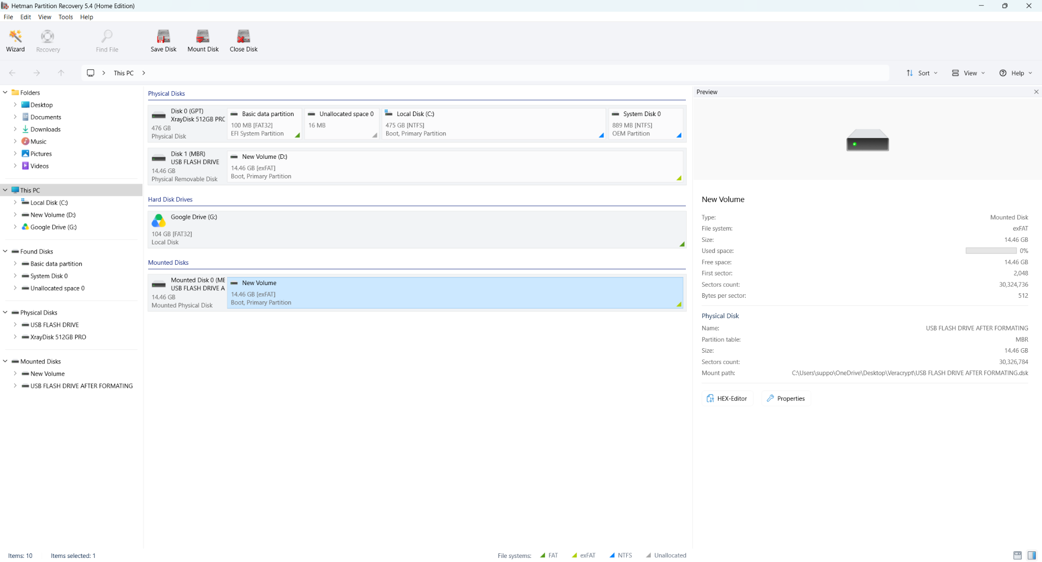Select XrayDisk 512GB PRO tree item
Viewport: 1042px width, 562px height.
point(58,337)
